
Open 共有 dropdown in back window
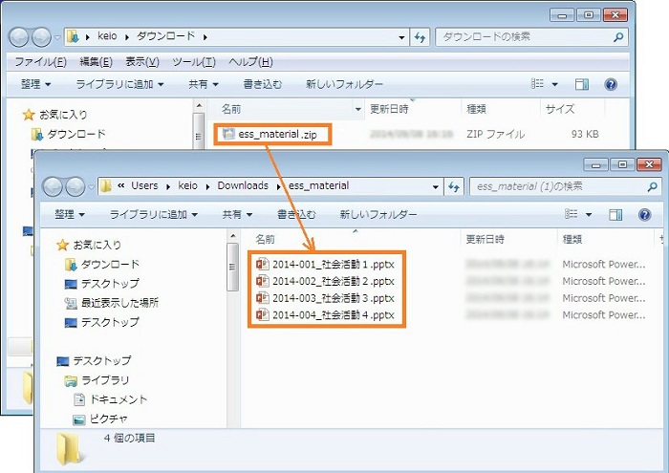(203, 84)
